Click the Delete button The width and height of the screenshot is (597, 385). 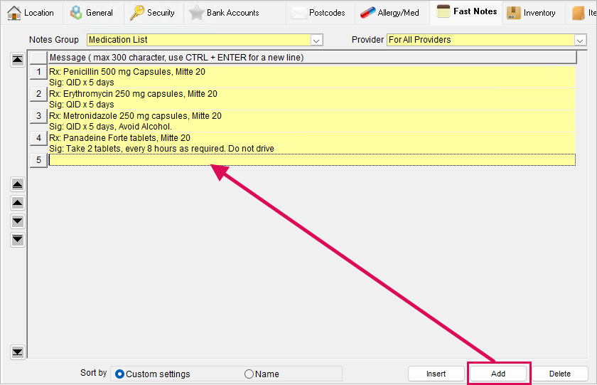tap(560, 374)
